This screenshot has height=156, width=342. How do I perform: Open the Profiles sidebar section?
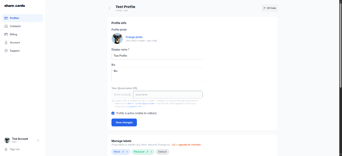(x=14, y=18)
